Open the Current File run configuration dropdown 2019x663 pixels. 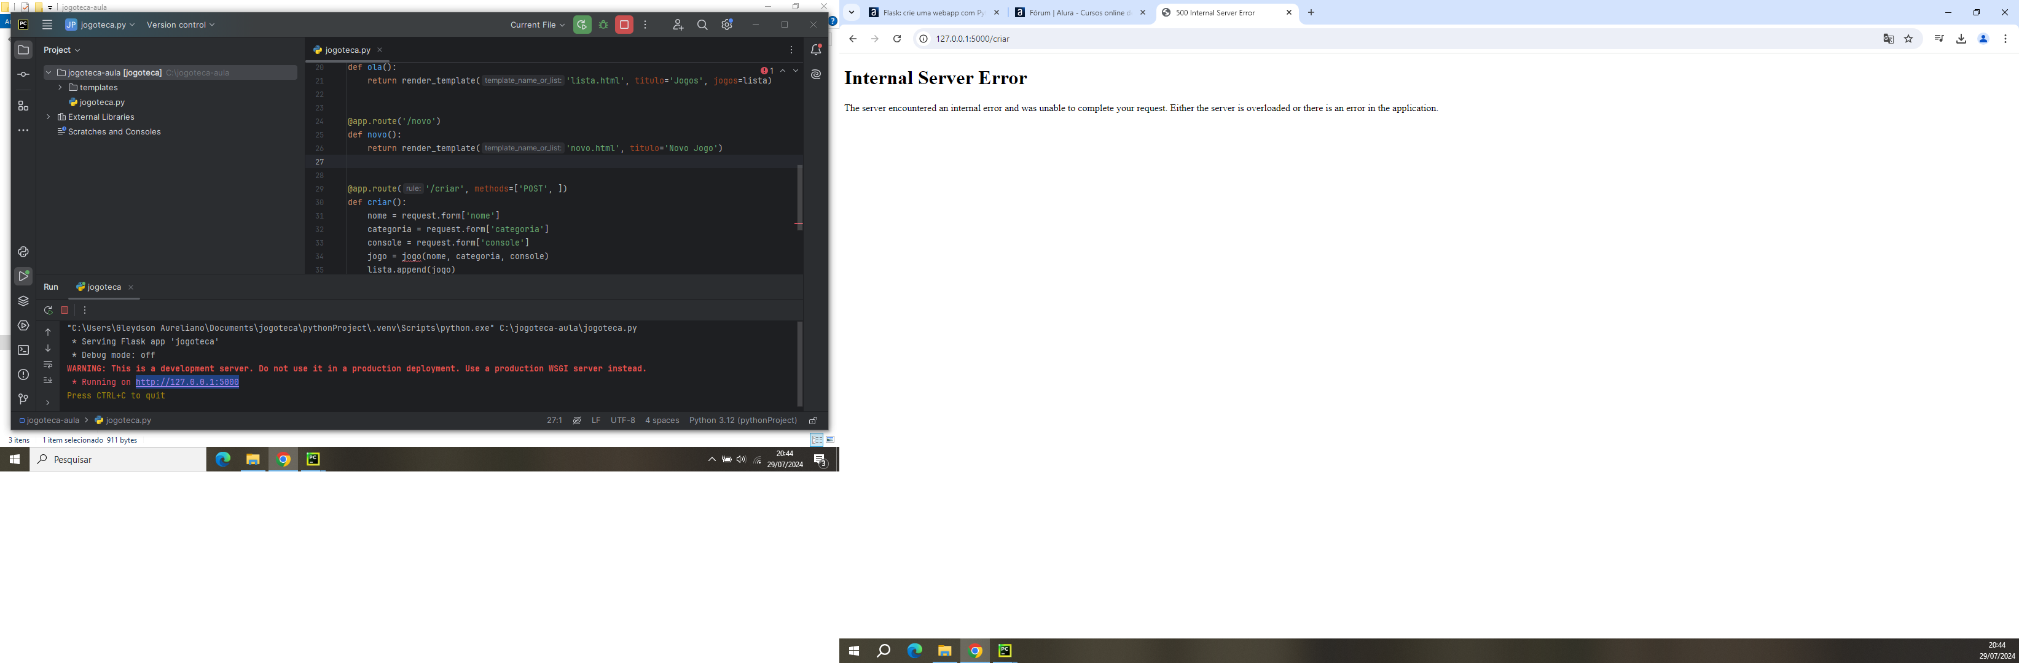tap(537, 25)
